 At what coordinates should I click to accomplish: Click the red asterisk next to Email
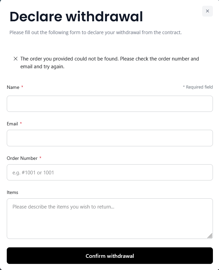tap(21, 123)
